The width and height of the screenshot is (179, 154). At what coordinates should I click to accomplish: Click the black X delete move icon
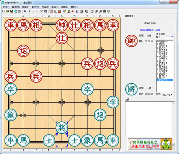[x=41, y=11]
